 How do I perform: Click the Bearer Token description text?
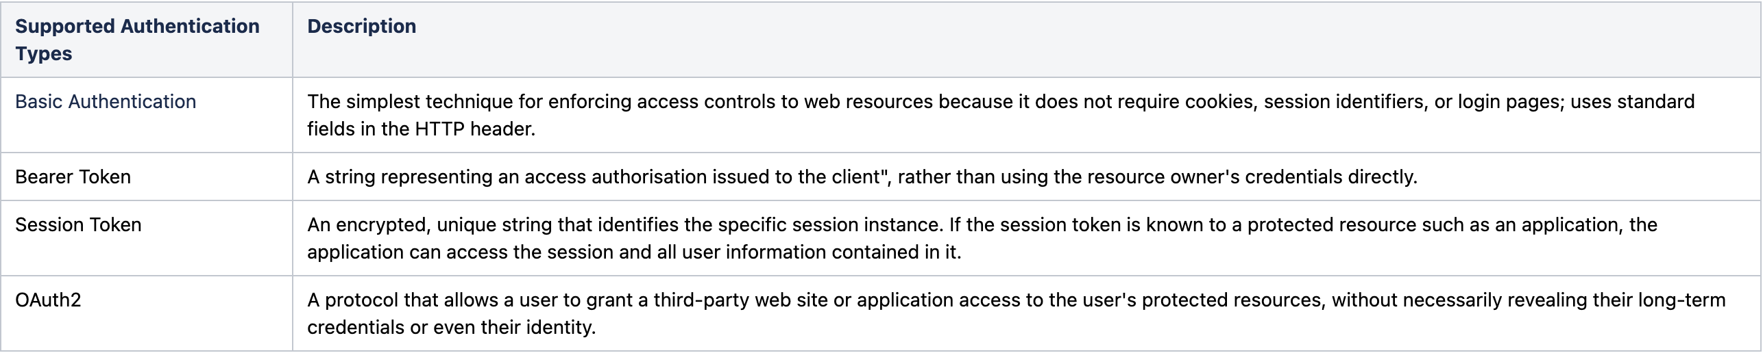(x=862, y=176)
